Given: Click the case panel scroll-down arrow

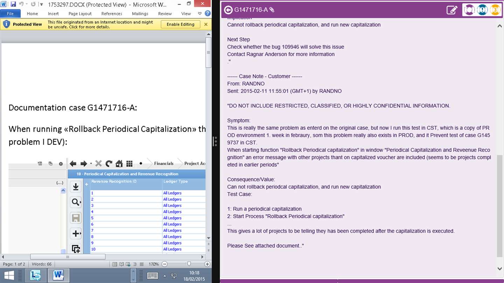Looking at the screenshot, I should [x=499, y=268].
